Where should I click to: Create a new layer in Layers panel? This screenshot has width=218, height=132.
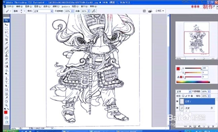(x=208, y=126)
